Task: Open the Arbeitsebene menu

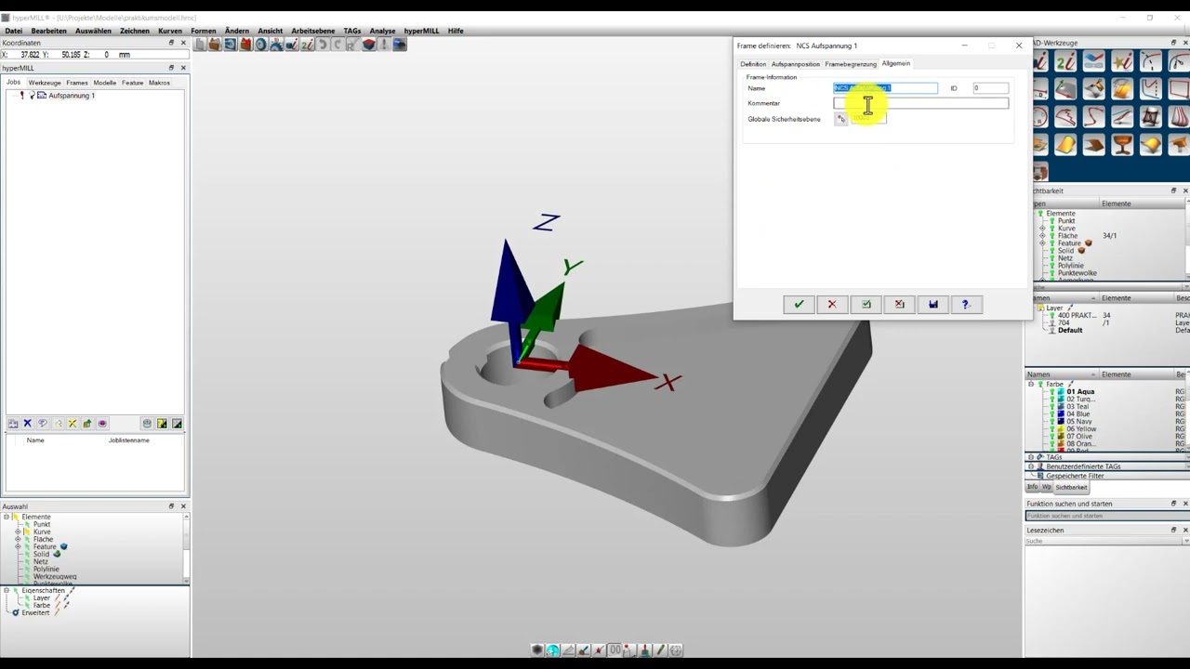Action: click(312, 31)
